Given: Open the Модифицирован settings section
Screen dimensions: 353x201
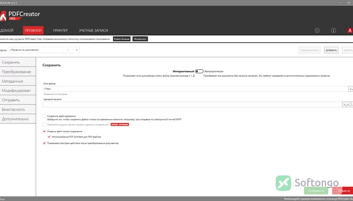Looking at the screenshot, I should tap(18, 91).
